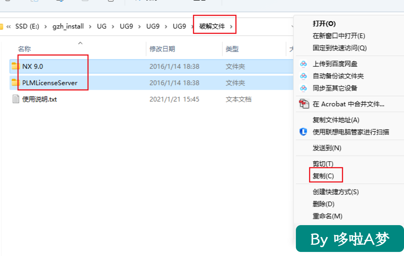Image resolution: width=404 pixels, height=256 pixels.
Task: Expand chevron after gzh_install breadcrumb
Action: [90, 27]
